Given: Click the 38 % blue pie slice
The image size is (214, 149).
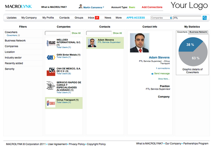Looking at the screenshot, I should [x=190, y=45].
